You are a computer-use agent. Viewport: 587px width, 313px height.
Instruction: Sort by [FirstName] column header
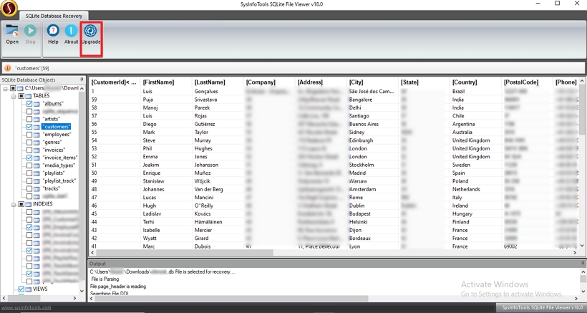click(166, 82)
